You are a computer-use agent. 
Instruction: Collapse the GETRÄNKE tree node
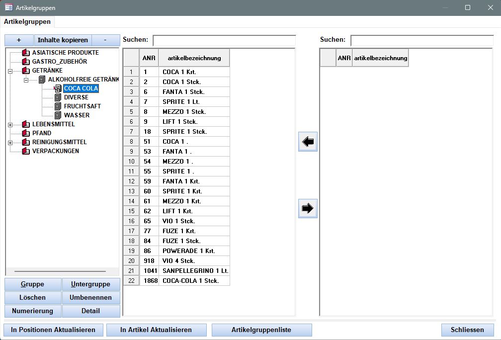[x=10, y=71]
